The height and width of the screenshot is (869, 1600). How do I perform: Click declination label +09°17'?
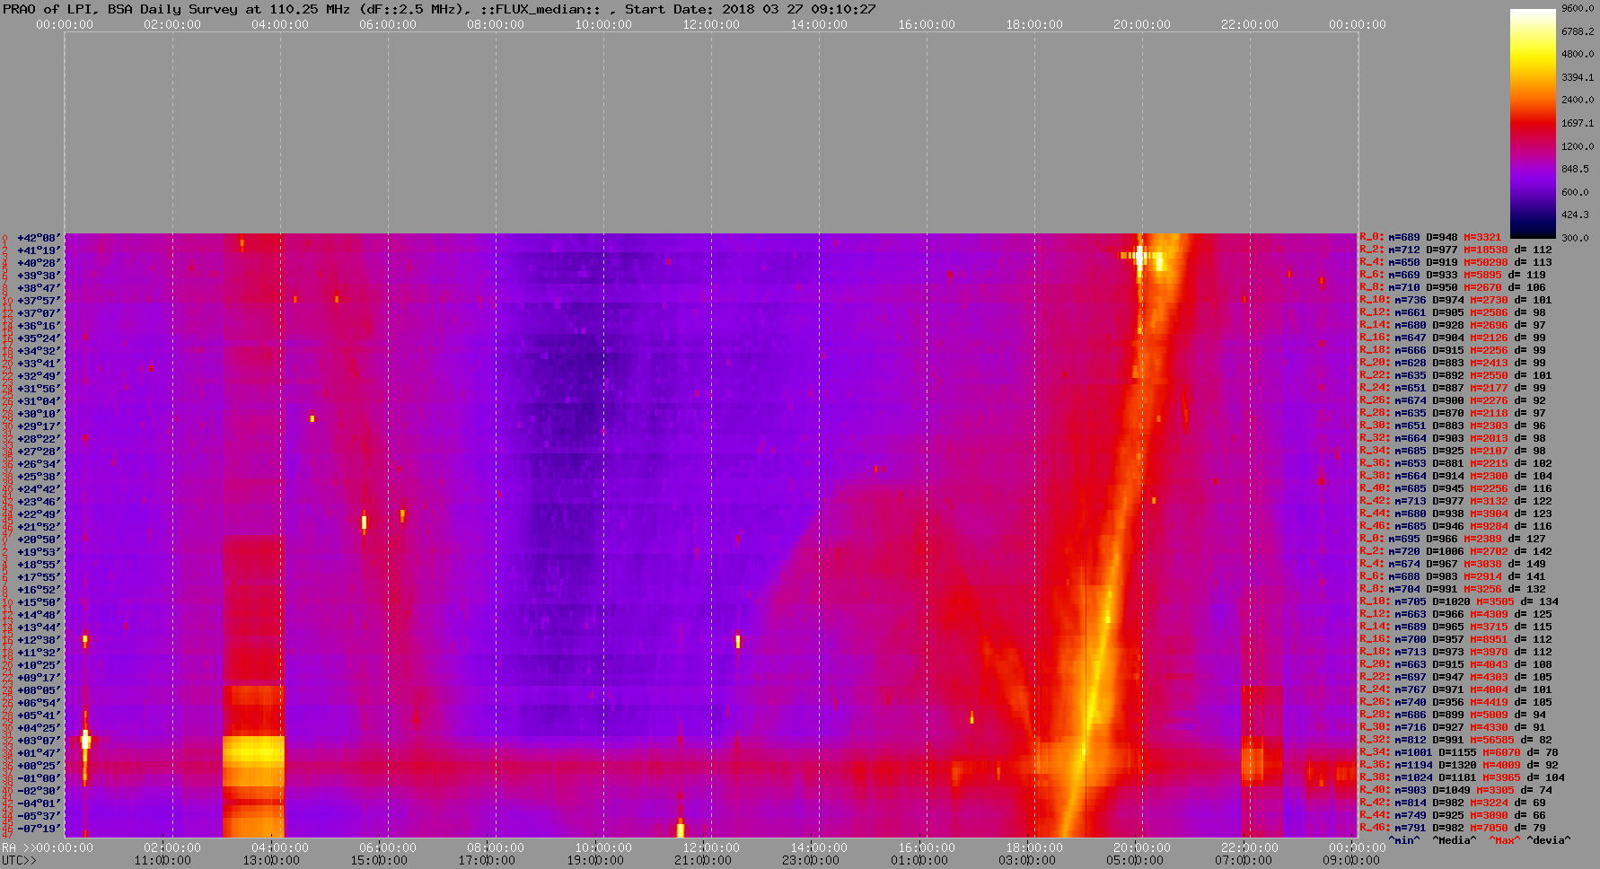39,678
